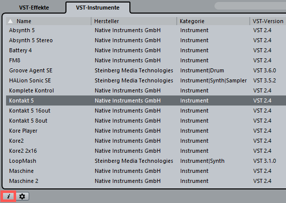
Task: Switch to the VST-Effekte tab
Action: [34, 8]
